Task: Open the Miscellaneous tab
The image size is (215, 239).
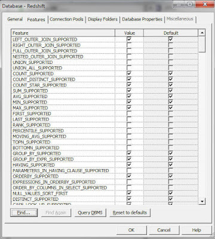Action: (180, 19)
